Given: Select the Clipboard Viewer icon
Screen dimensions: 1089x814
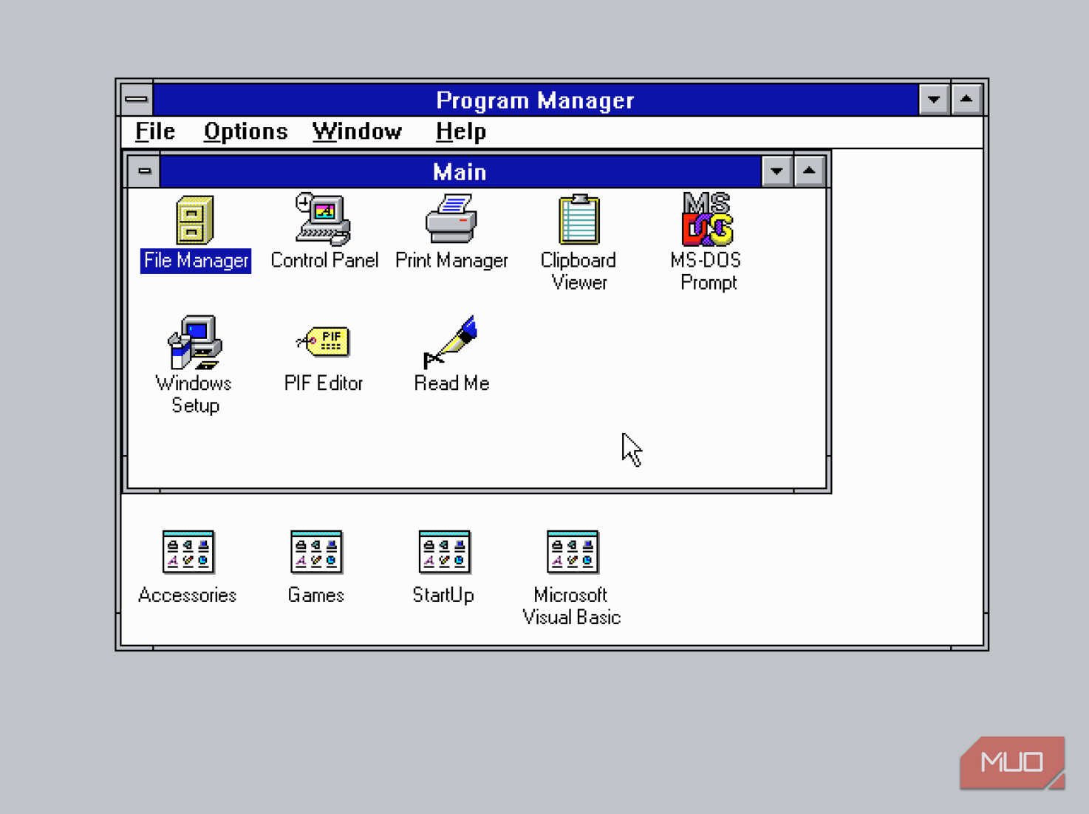Looking at the screenshot, I should pos(579,219).
